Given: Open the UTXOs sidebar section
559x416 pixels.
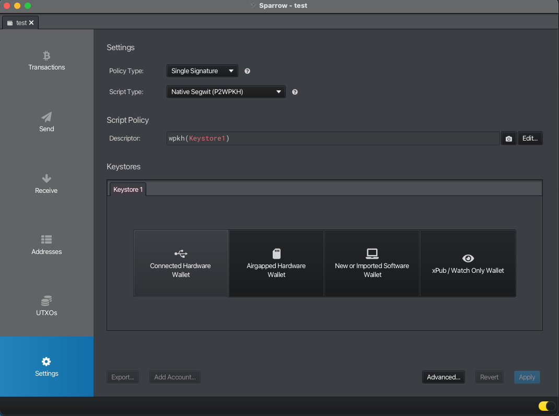Looking at the screenshot, I should [46, 306].
